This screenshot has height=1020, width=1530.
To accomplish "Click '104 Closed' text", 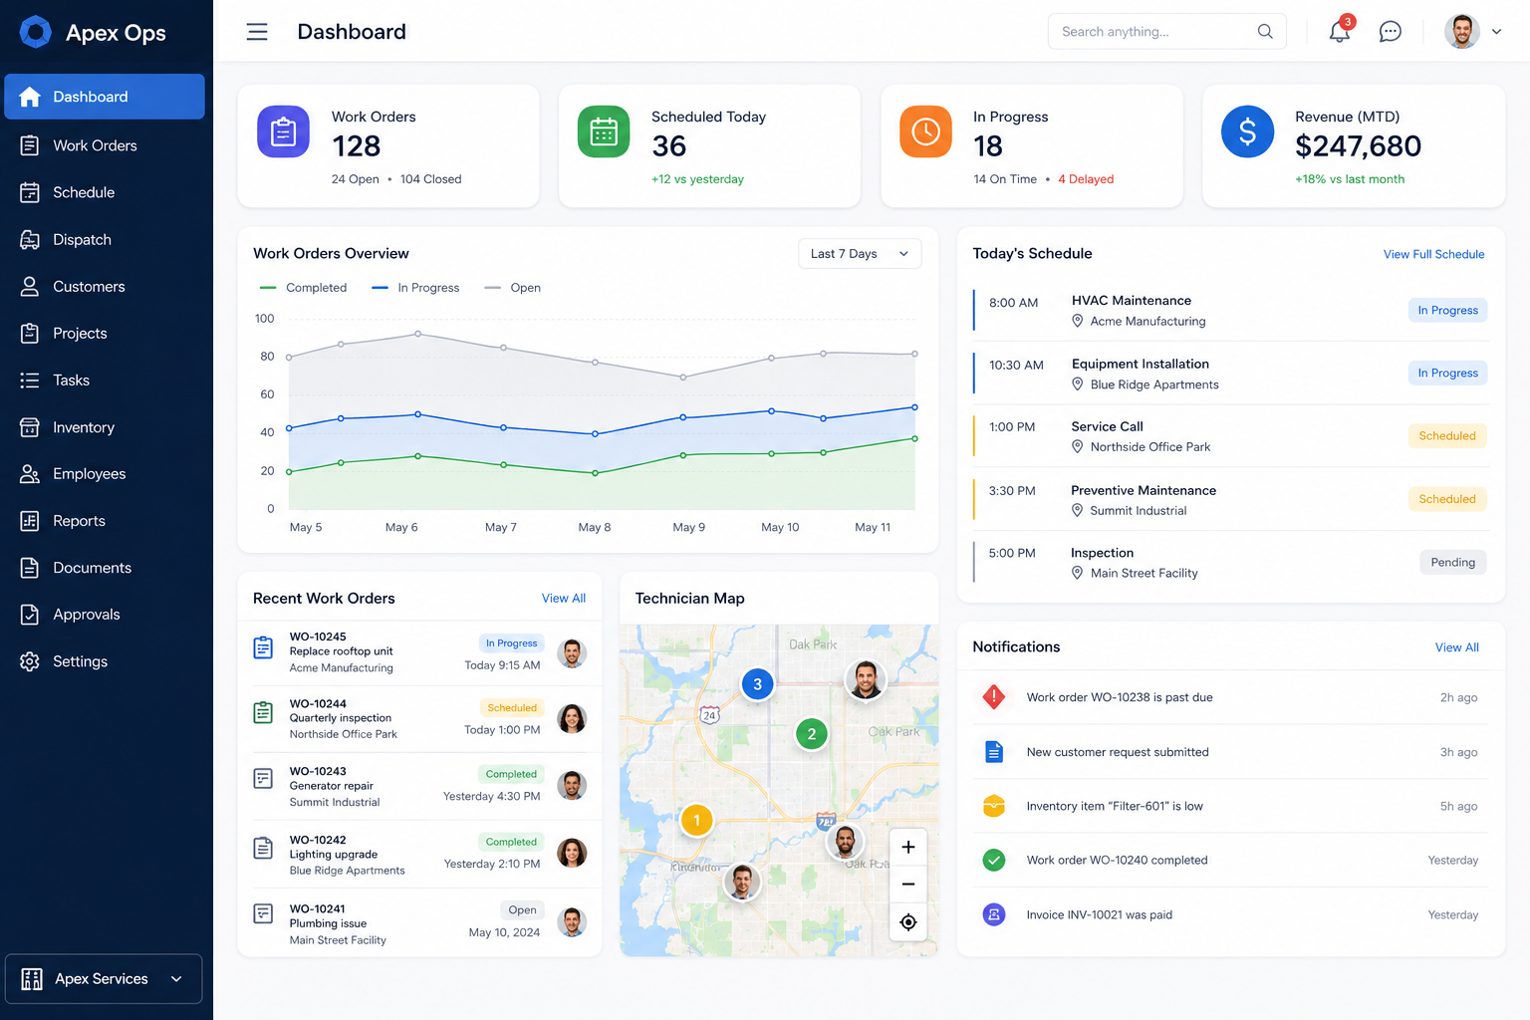I will tap(431, 179).
